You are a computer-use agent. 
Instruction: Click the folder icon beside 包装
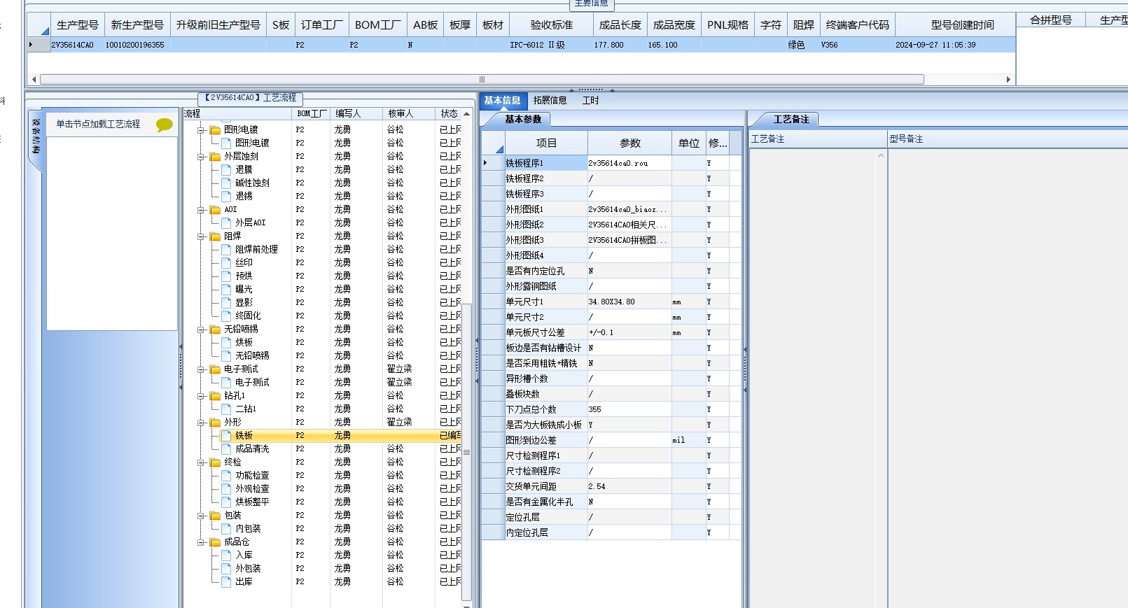(x=216, y=516)
